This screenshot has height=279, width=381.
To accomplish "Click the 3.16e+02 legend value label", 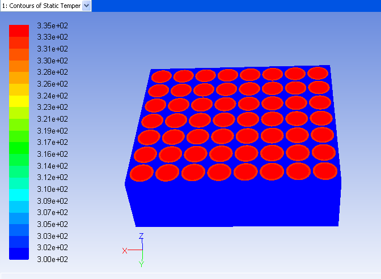I will (x=52, y=154).
